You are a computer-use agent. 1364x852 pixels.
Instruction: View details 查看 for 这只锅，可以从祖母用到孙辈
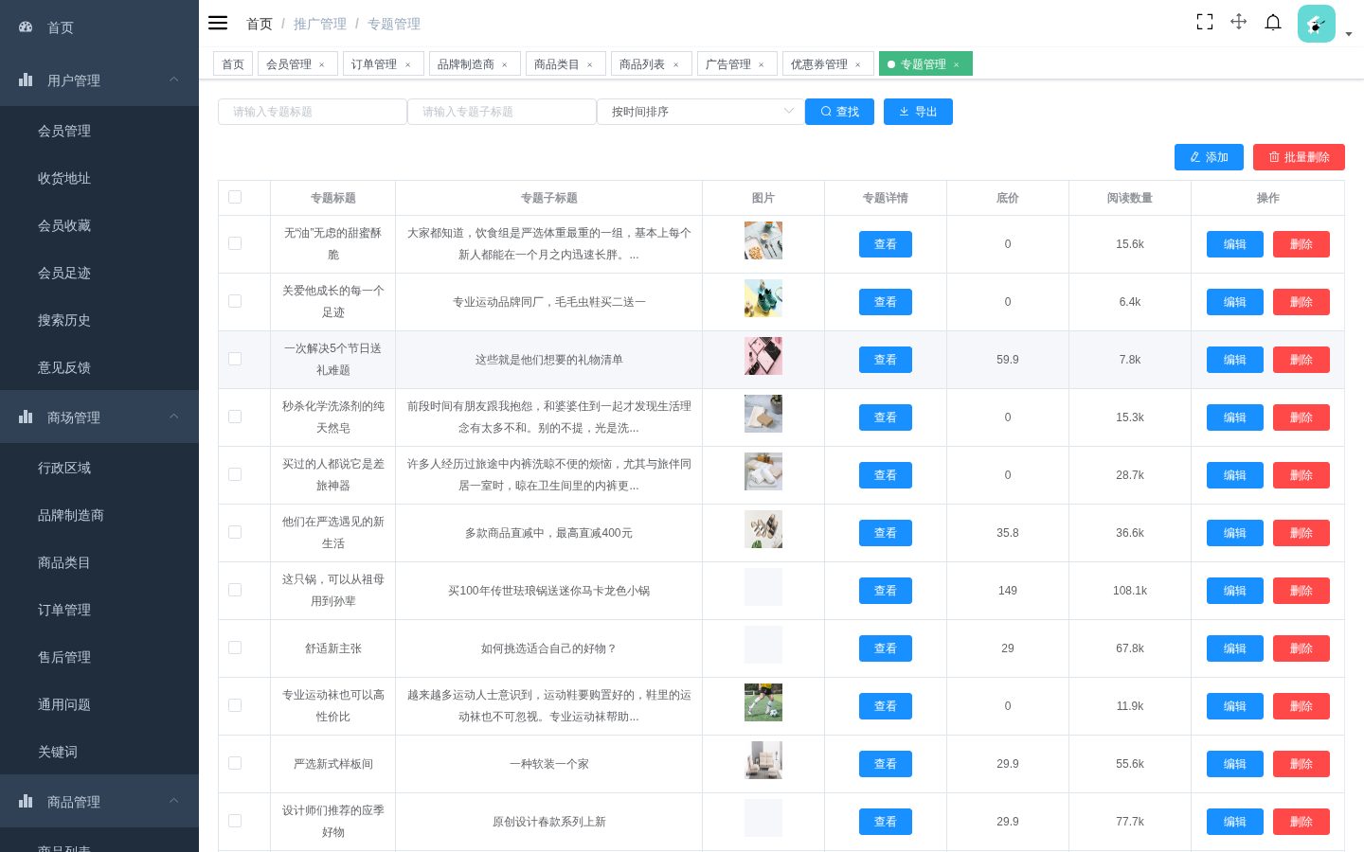[x=886, y=591]
